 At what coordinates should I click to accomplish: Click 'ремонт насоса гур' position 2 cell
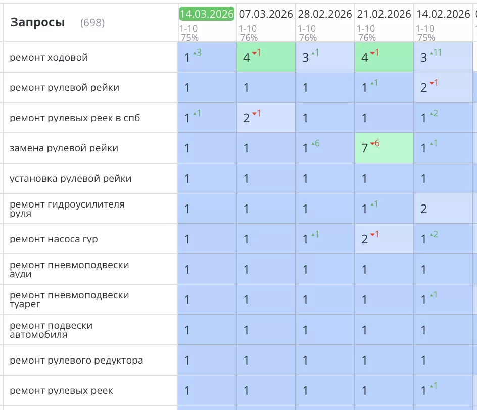[384, 239]
